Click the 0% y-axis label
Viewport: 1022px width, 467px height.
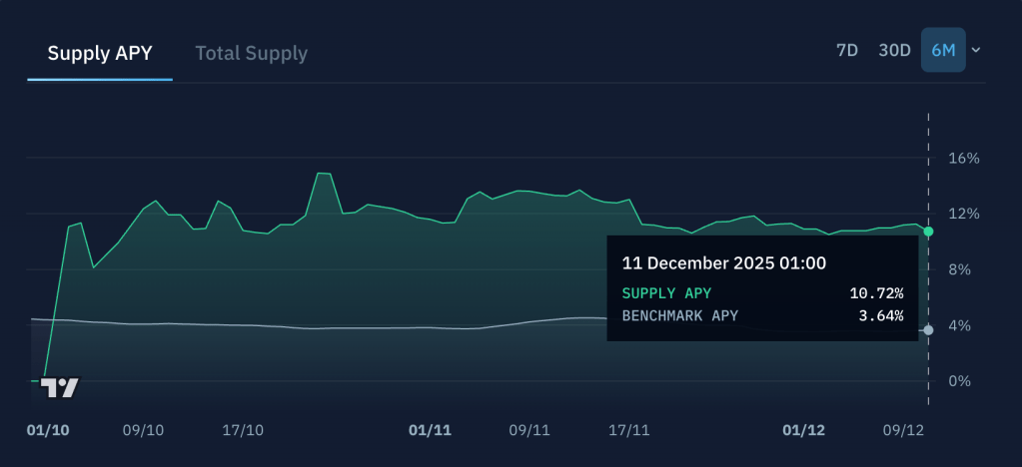959,381
